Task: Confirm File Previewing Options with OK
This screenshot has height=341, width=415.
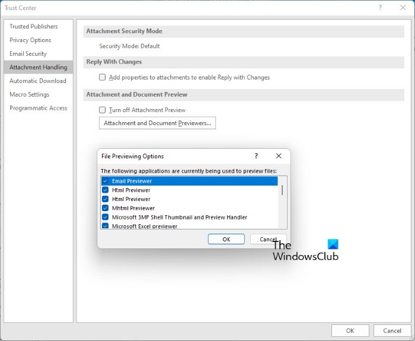Action: 226,240
